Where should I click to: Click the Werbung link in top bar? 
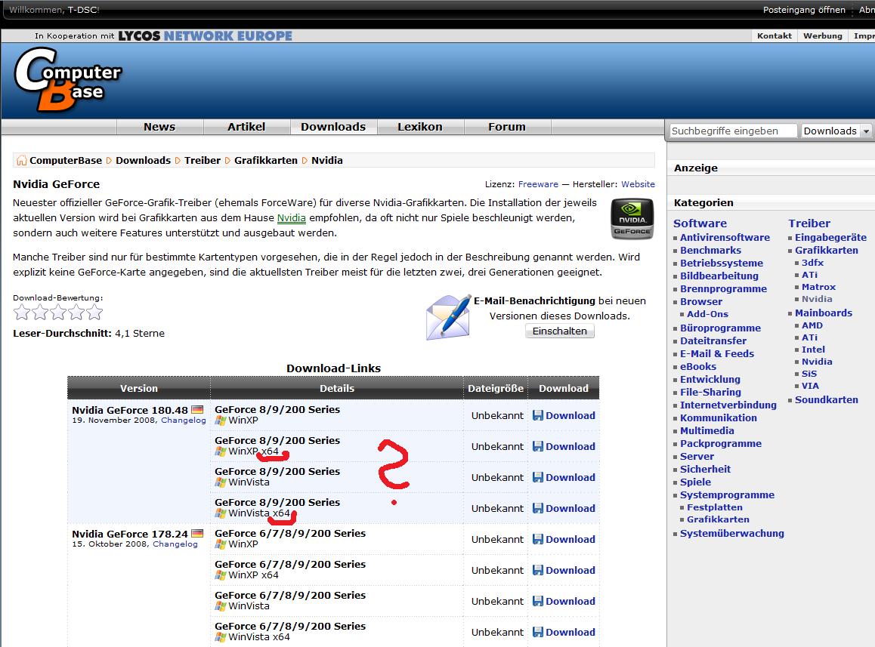coord(823,35)
